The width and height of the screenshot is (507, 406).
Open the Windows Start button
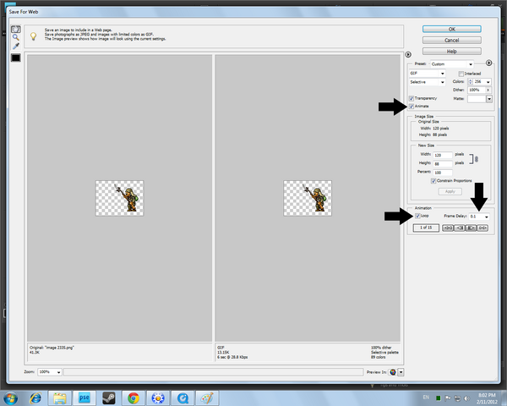10,398
